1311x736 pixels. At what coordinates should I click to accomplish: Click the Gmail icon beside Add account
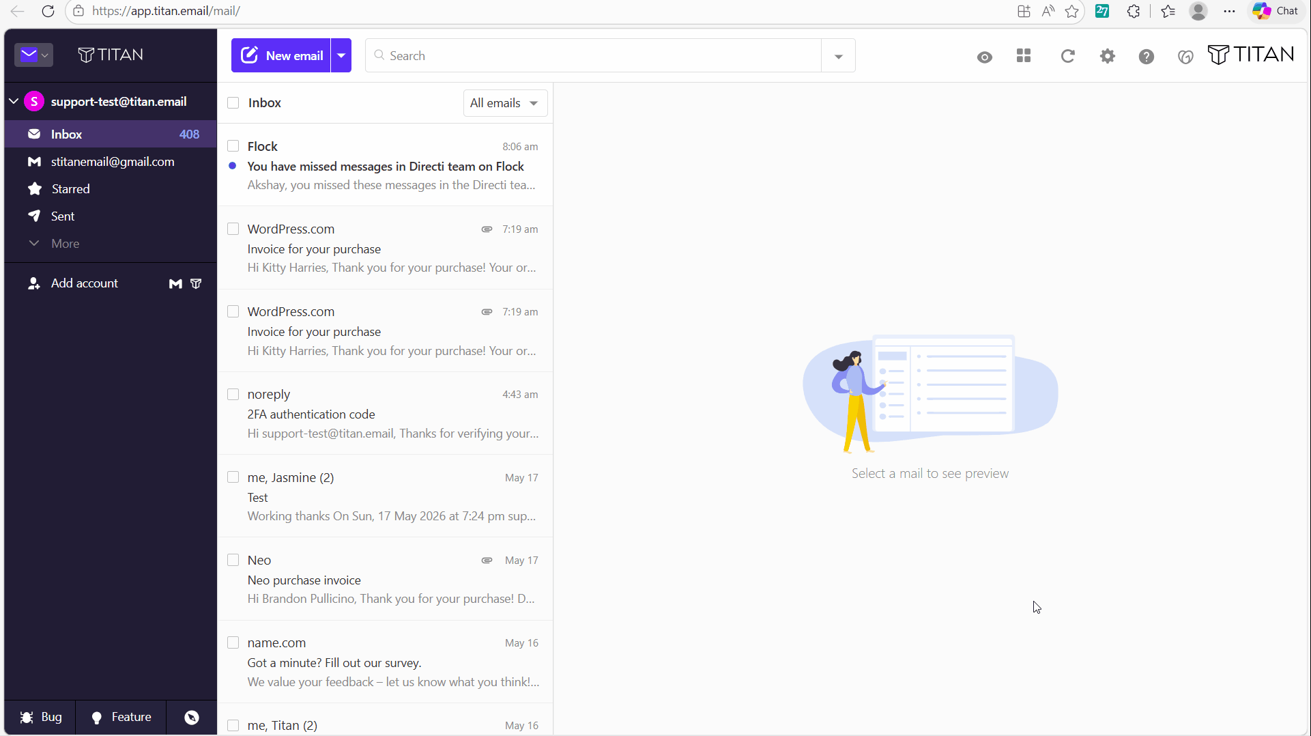(x=175, y=283)
